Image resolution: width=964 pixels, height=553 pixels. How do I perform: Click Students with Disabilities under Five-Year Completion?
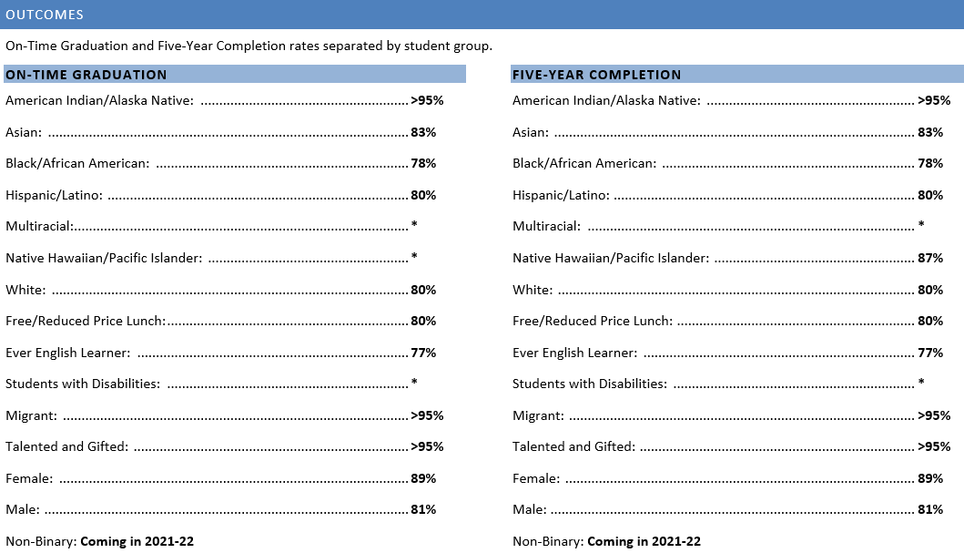point(589,384)
